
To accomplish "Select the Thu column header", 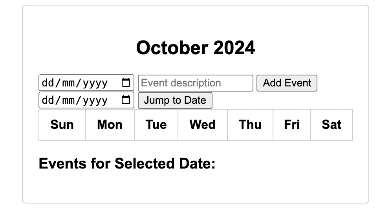I will (250, 125).
